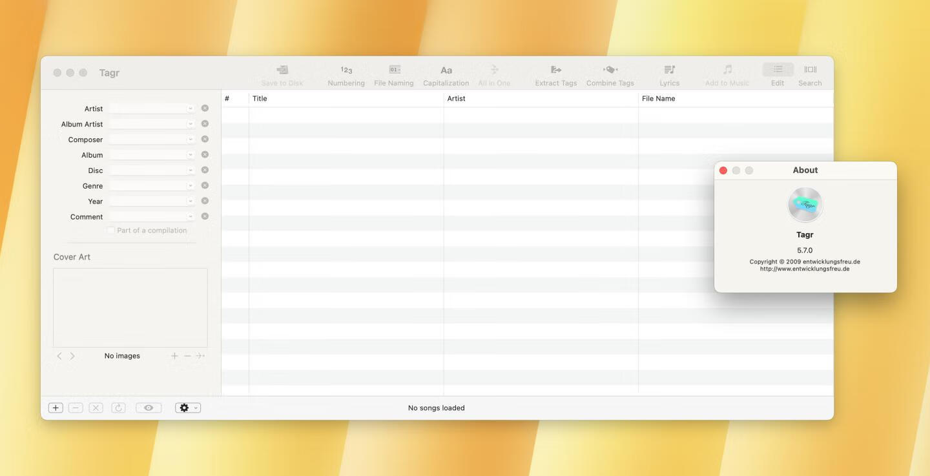Click the http://www.entwicklungsfreu.de text in About

(805, 269)
